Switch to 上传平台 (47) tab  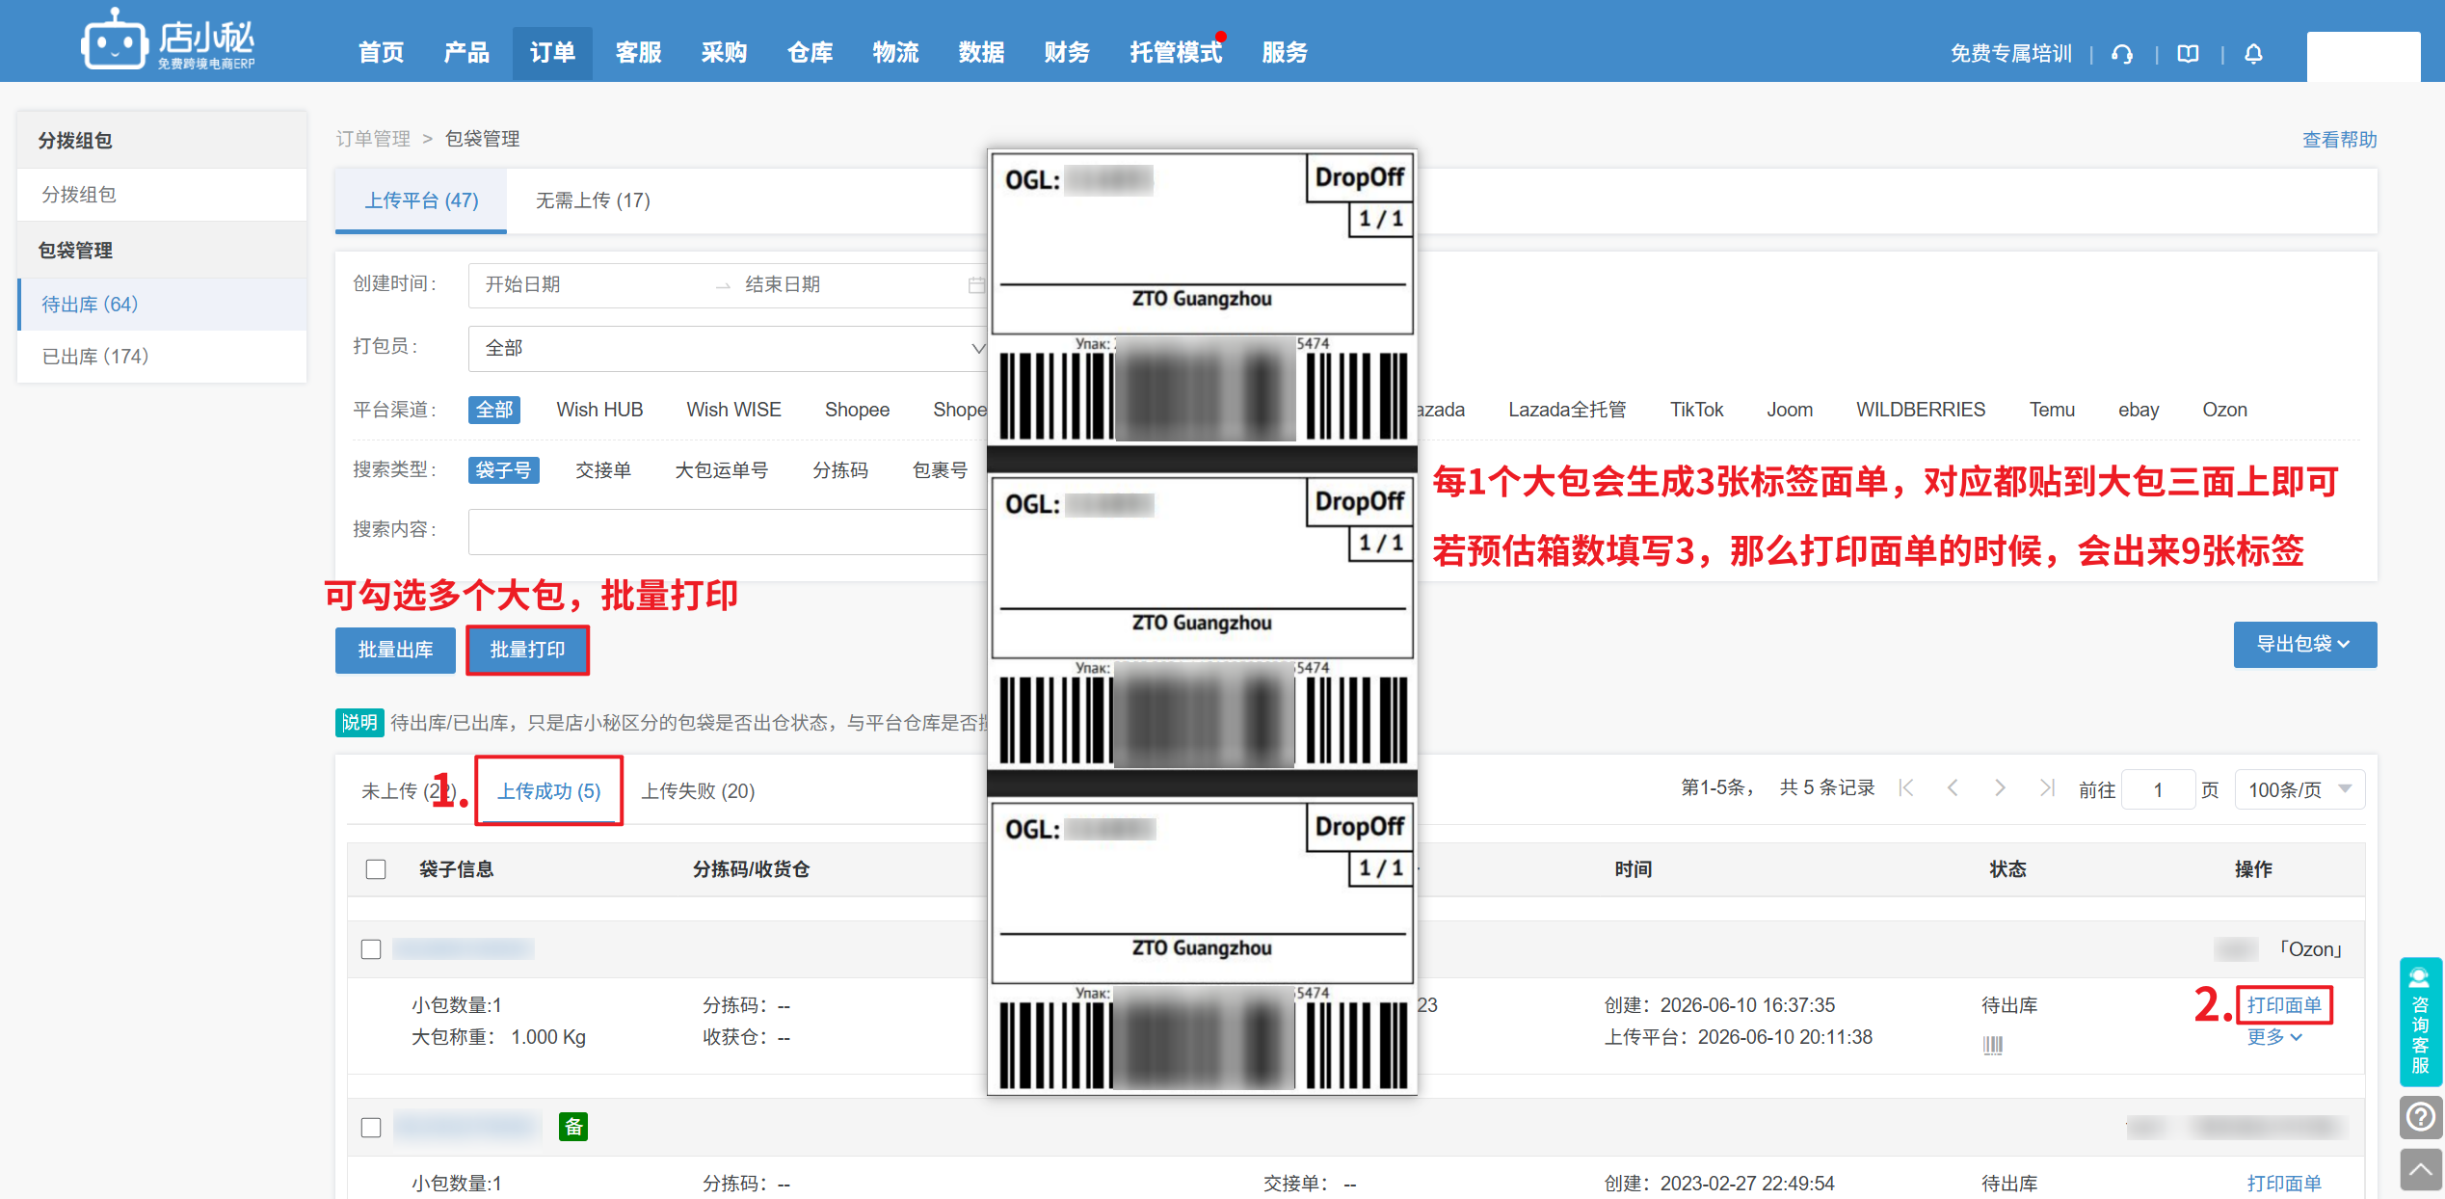point(421,200)
